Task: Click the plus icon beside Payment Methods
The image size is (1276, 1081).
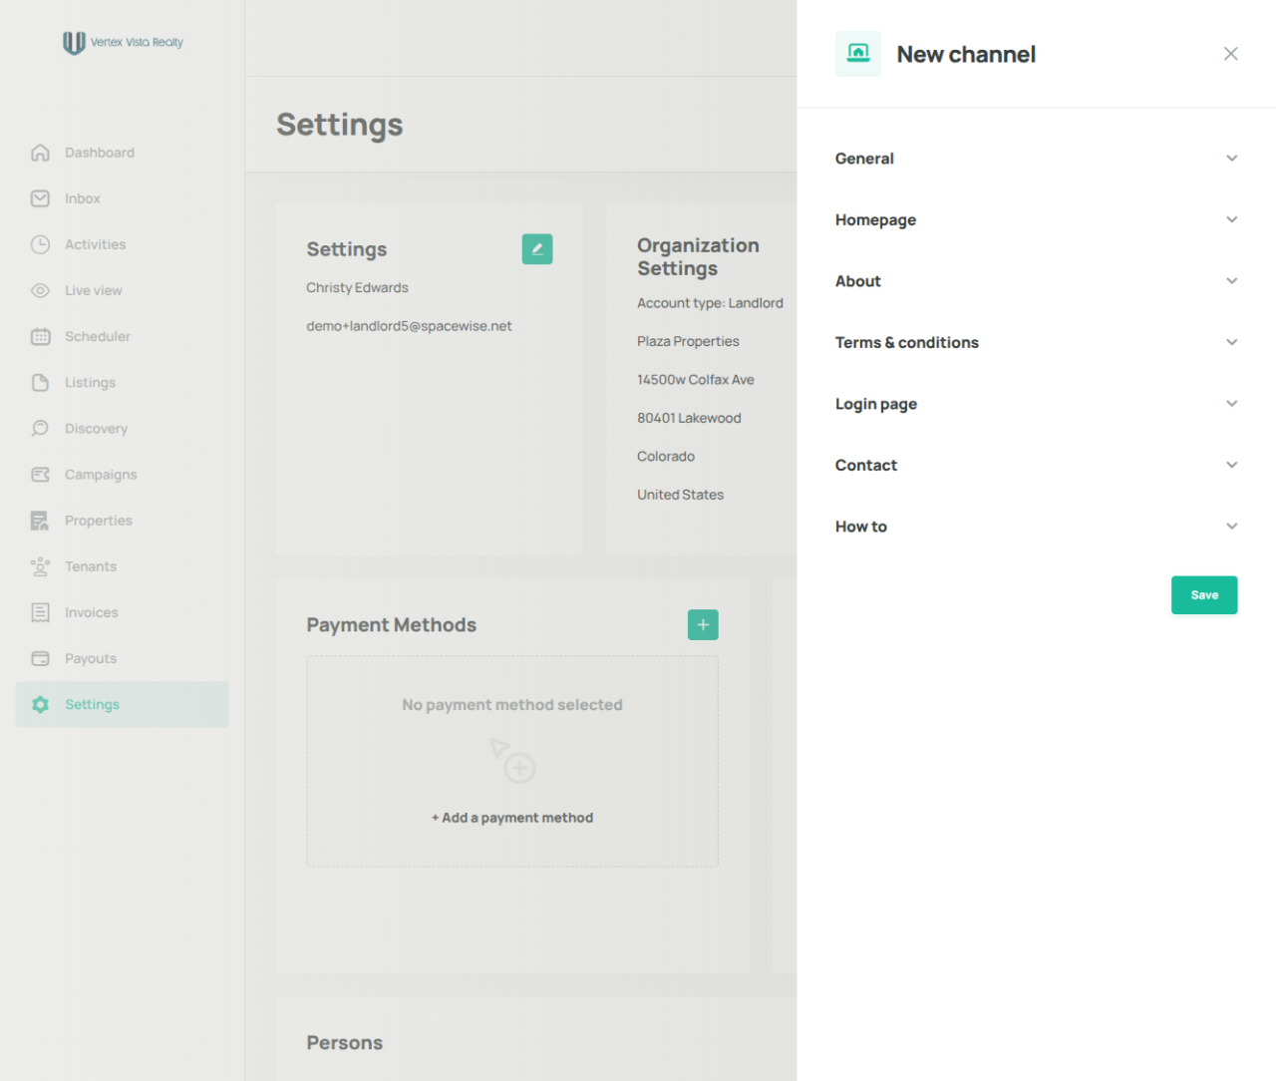Action: pos(703,624)
